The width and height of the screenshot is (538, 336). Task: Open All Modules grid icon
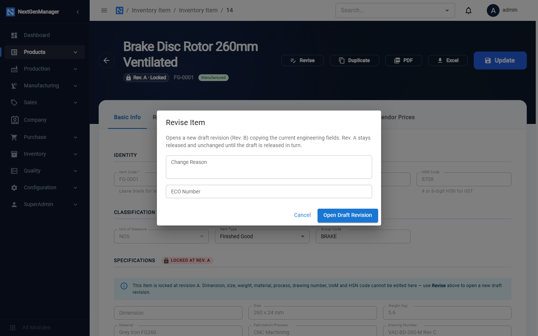pos(13,327)
